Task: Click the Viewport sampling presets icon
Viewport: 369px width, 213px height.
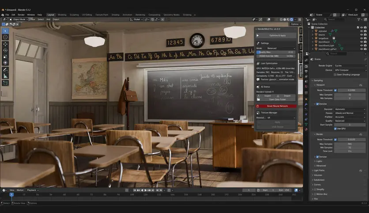Action: pyautogui.click(x=361, y=85)
